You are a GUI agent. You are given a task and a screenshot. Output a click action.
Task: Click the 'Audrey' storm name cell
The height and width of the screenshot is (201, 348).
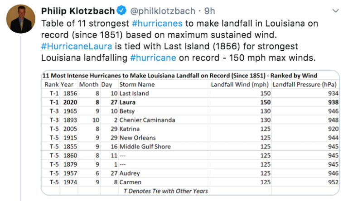[x=130, y=173]
